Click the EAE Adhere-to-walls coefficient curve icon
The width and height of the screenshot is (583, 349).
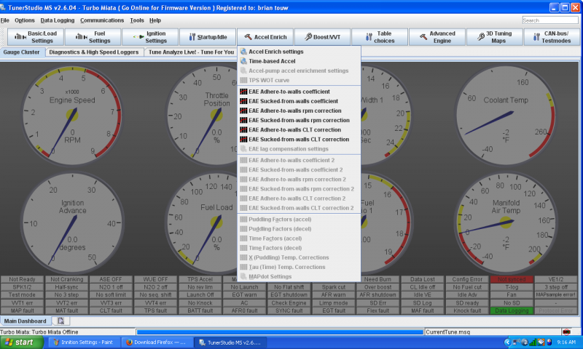click(243, 92)
